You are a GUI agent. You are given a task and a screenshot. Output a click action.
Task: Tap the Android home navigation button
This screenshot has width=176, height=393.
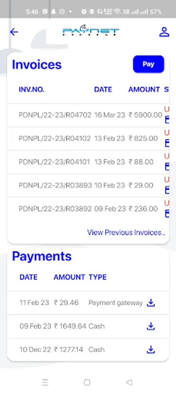click(x=87, y=383)
